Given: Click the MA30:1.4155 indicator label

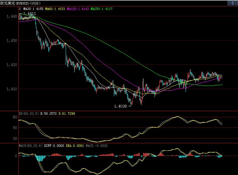Looking at the screenshot, I should (x=33, y=9).
